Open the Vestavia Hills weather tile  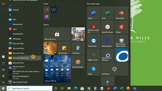57,69
